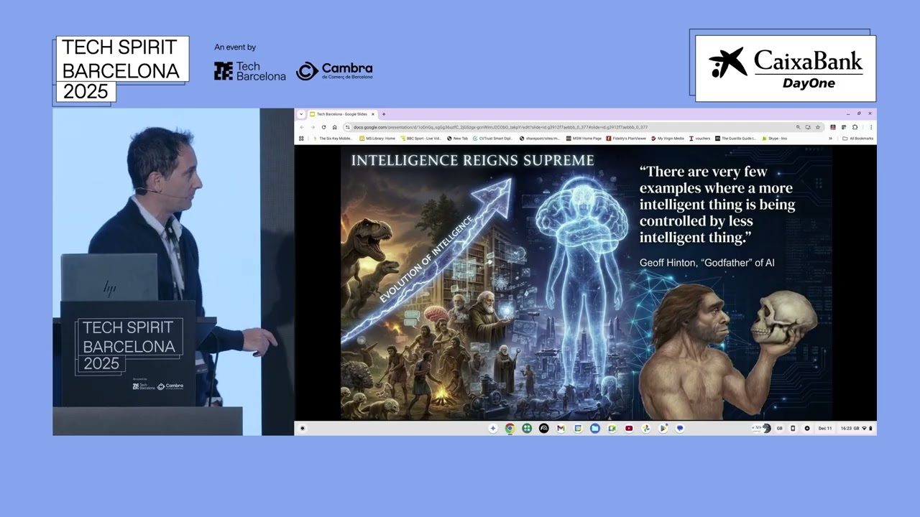This screenshot has height=517, width=920.
Task: Open Gmail from the shelf
Action: click(561, 428)
